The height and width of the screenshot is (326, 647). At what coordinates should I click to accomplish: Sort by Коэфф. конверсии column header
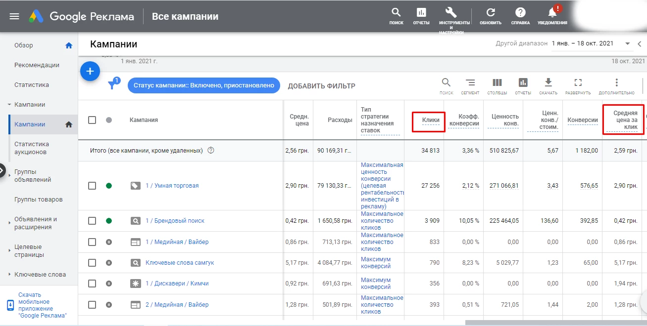tap(464, 120)
